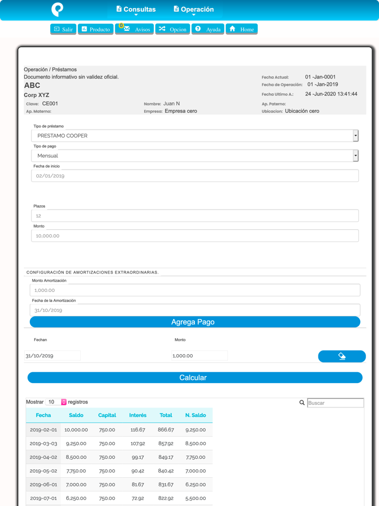Open the Producto chart icon
Screen dimensions: 379x506
[87, 29]
